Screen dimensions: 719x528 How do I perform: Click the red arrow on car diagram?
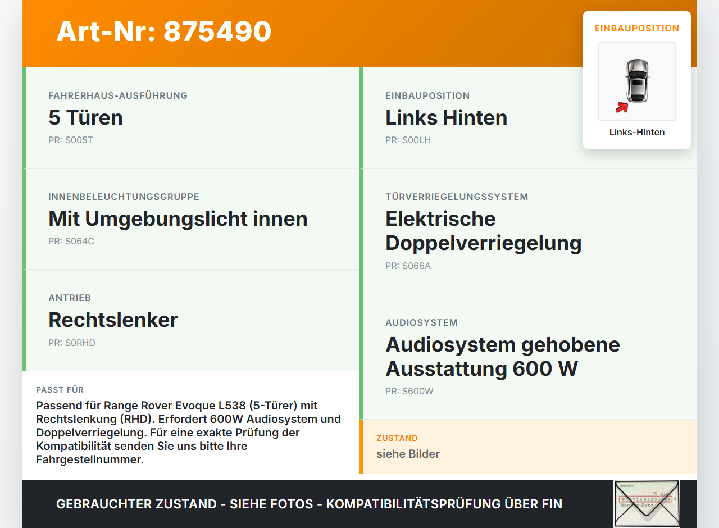[x=621, y=107]
